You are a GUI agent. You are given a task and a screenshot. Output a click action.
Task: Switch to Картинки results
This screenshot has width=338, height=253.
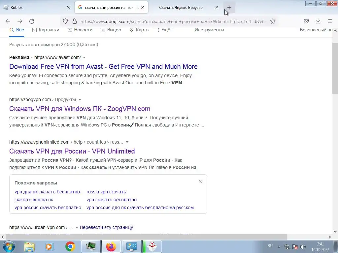click(x=46, y=30)
